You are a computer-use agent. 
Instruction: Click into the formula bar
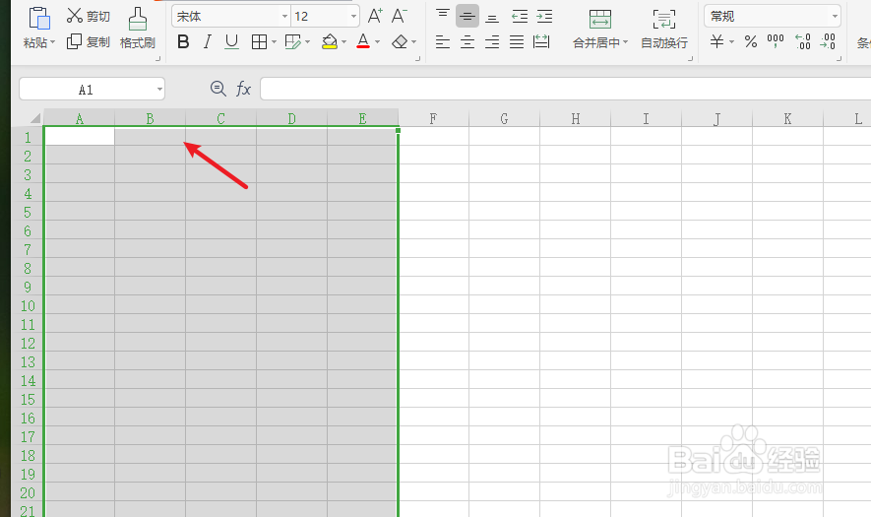(x=566, y=89)
